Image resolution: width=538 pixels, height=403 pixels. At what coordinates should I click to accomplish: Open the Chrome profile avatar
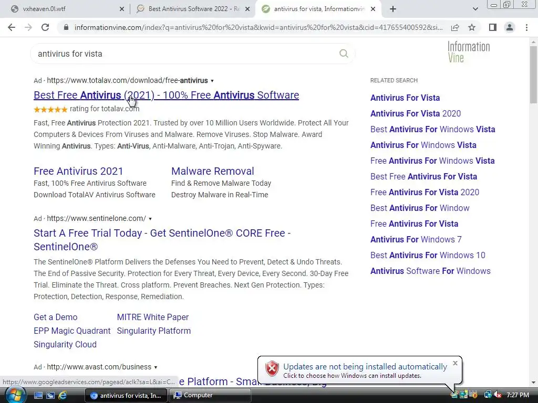coord(510,27)
